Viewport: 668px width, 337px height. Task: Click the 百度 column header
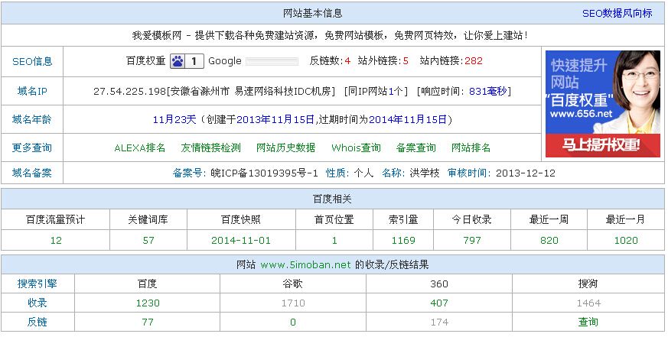pyautogui.click(x=148, y=284)
